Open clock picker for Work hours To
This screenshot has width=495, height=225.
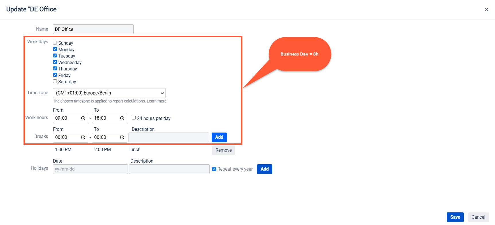(x=122, y=118)
